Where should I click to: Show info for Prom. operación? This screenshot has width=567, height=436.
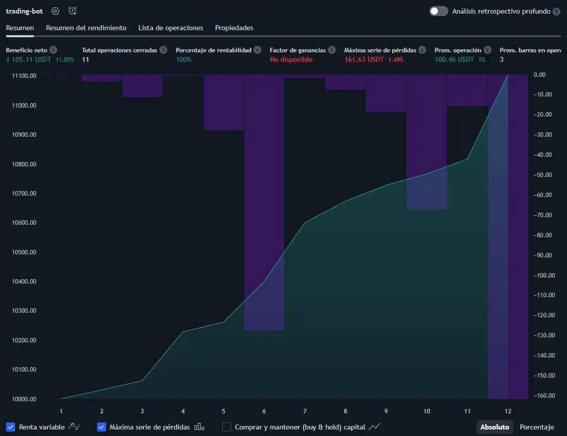pyautogui.click(x=488, y=50)
